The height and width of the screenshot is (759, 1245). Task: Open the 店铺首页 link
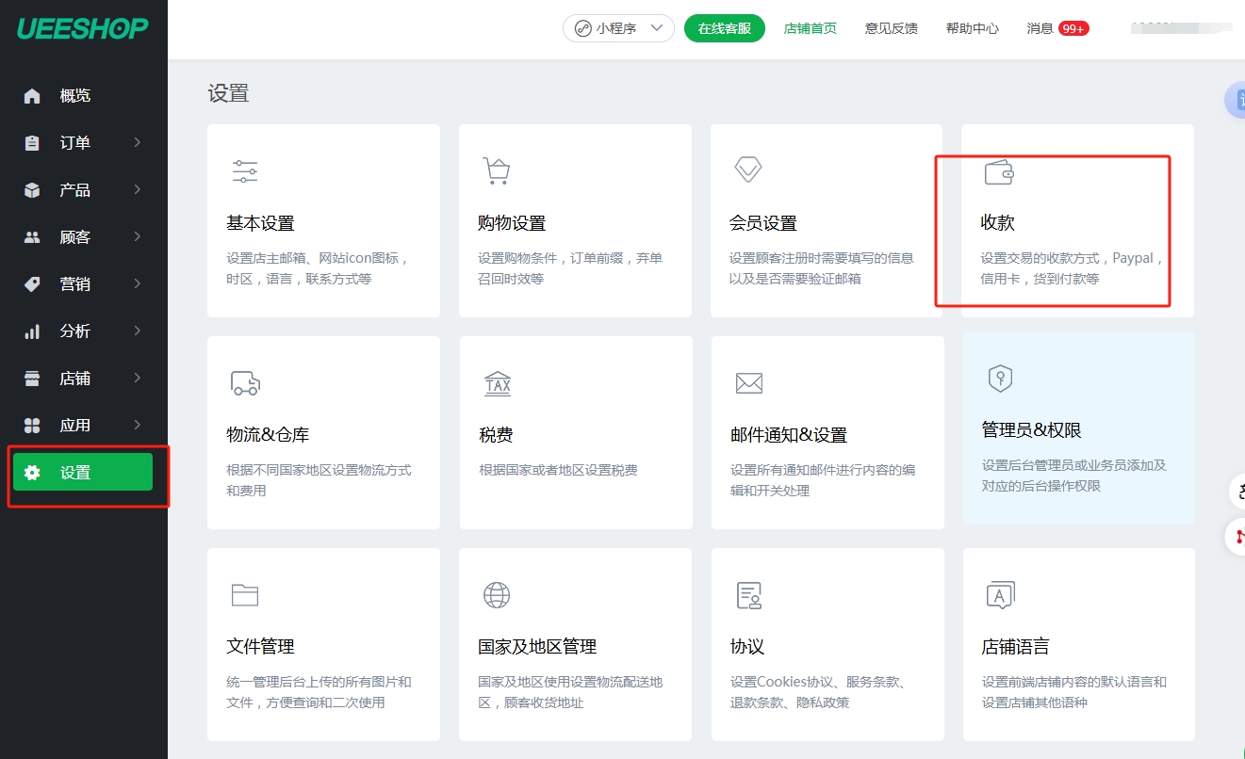(x=810, y=28)
